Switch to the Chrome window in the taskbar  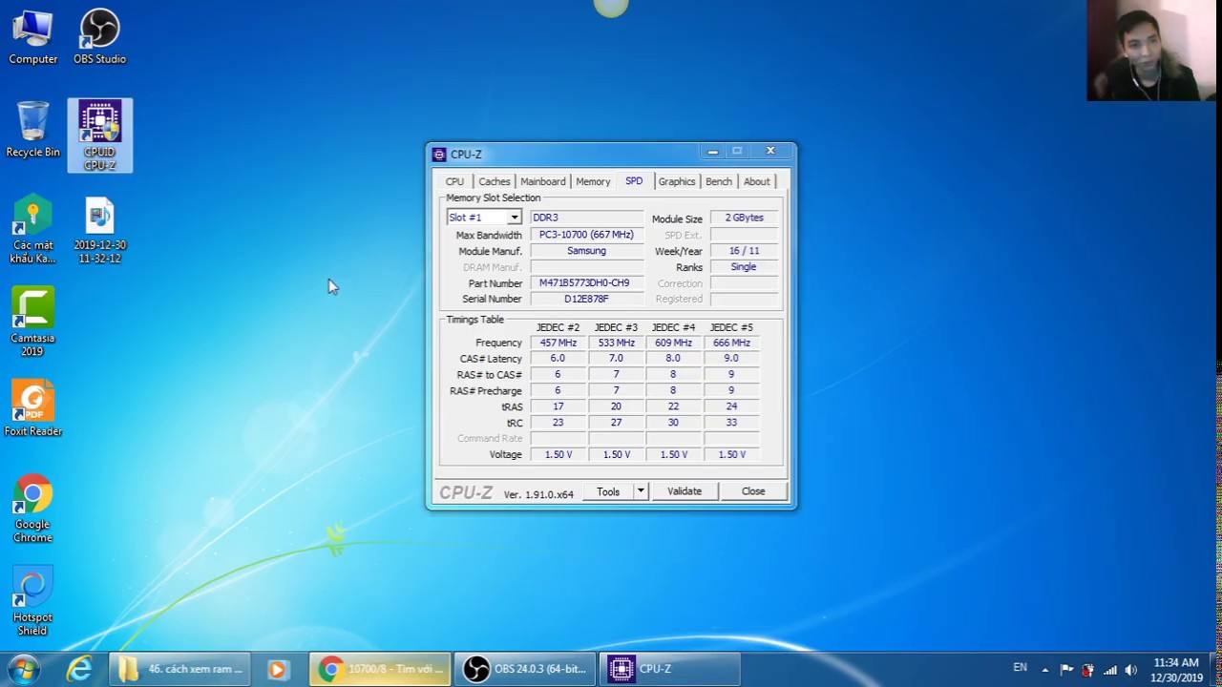tap(379, 669)
